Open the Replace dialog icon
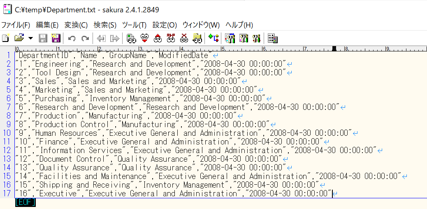The height and width of the screenshot is (209, 427). 171,38
